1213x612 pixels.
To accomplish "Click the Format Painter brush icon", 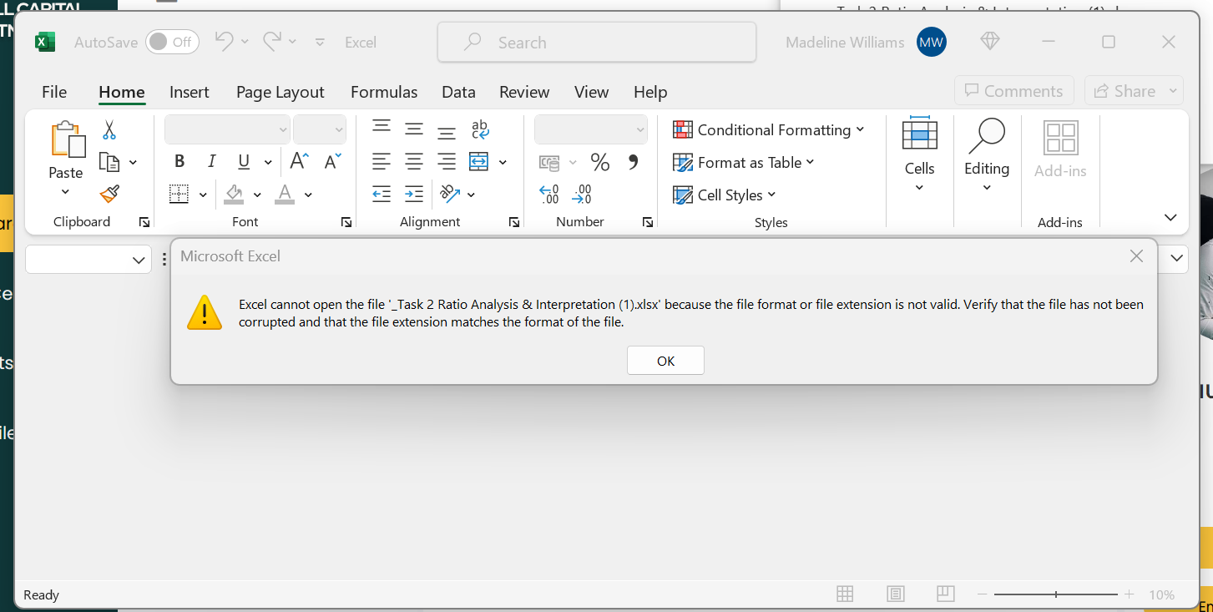I will [109, 194].
